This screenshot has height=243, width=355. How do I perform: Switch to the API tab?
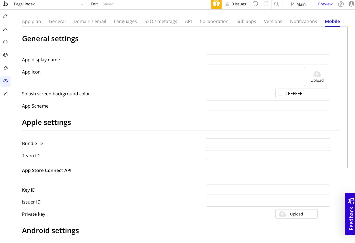(188, 21)
